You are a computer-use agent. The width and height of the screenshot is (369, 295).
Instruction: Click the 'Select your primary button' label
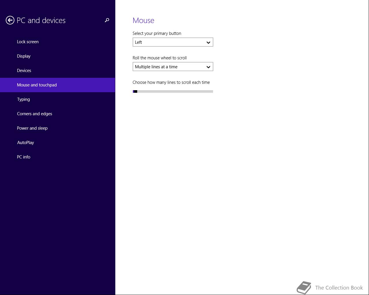[x=157, y=33]
